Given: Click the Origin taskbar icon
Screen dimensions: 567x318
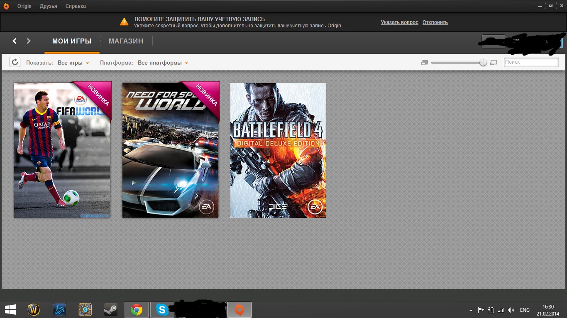Looking at the screenshot, I should tap(240, 310).
